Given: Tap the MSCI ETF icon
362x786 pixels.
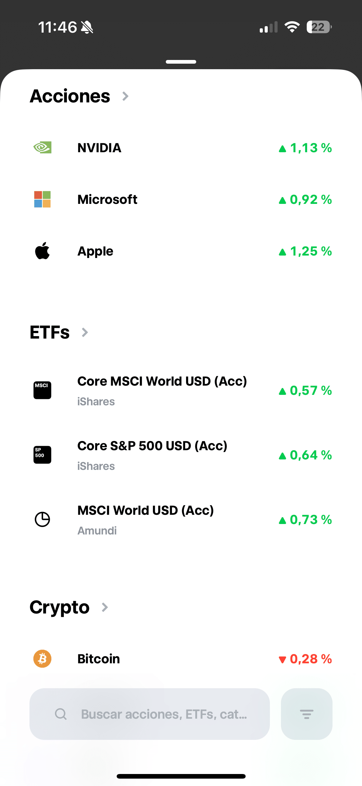Looking at the screenshot, I should (42, 390).
